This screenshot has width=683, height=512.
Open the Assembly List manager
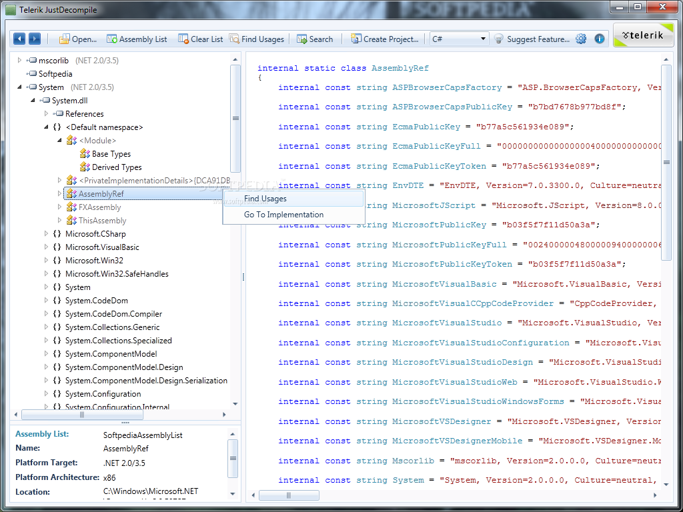[137, 39]
